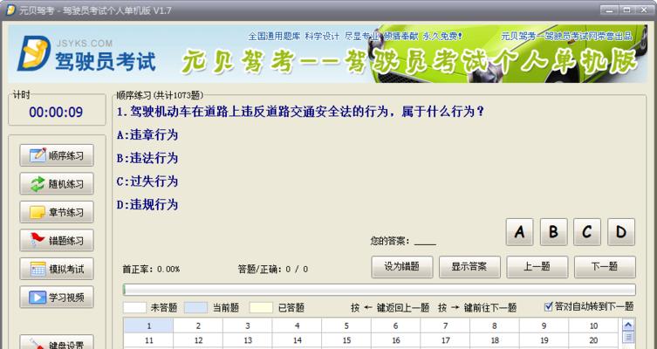
Task: Click the 未答题 legend swatch
Action: tap(134, 308)
